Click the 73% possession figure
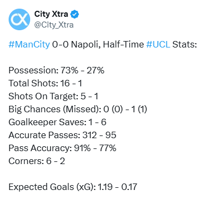 70,70
